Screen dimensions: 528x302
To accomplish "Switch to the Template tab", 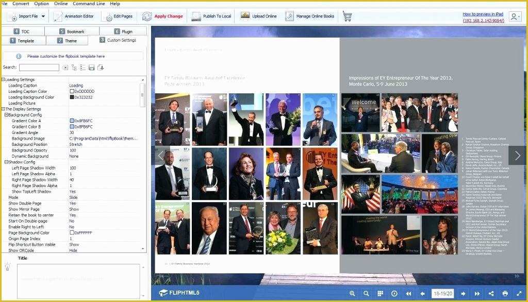I will [x=23, y=41].
